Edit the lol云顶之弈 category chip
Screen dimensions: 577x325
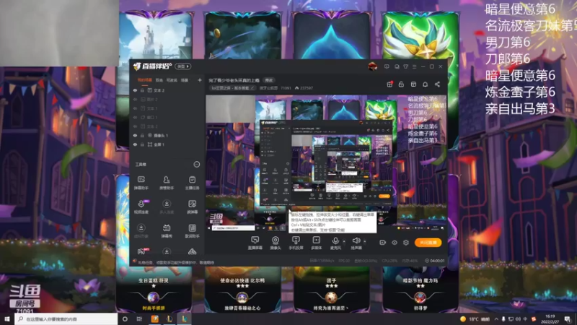tap(232, 88)
